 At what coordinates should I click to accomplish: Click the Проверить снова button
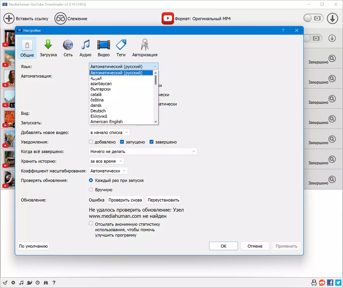(125, 200)
